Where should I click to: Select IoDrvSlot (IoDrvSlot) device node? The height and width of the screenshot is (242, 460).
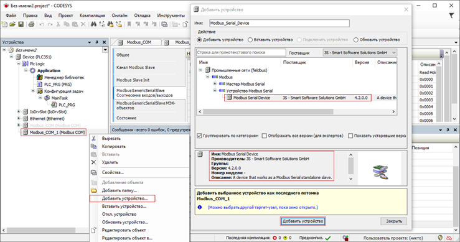[48, 112]
